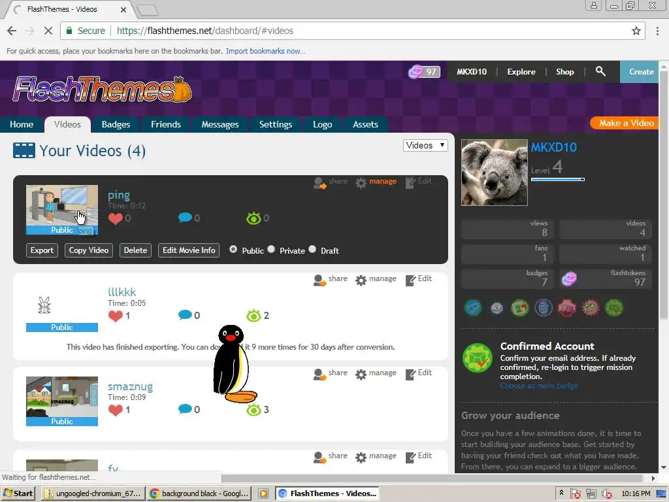The image size is (669, 502).
Task: Click the Copy Video button
Action: tap(89, 250)
